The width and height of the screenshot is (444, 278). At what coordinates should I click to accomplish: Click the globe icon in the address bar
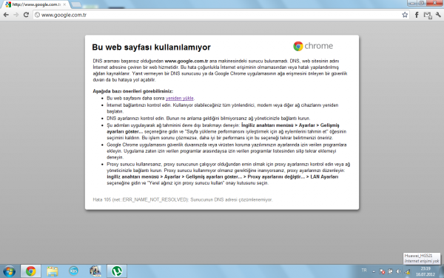pyautogui.click(x=38, y=15)
